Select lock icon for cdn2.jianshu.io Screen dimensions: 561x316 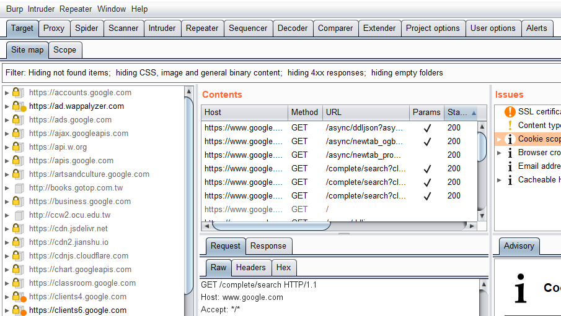pyautogui.click(x=18, y=242)
